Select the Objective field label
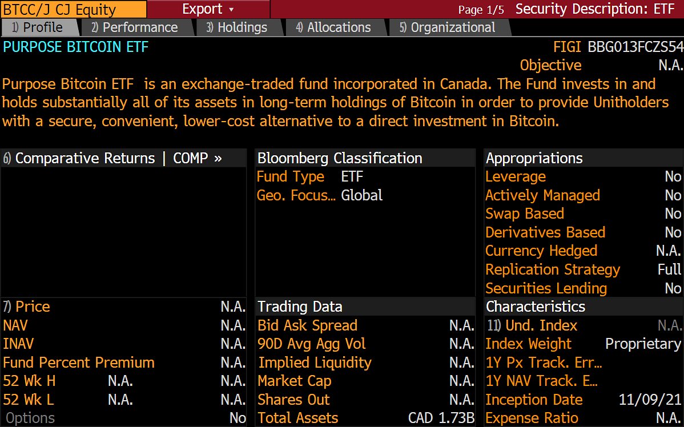 point(550,65)
